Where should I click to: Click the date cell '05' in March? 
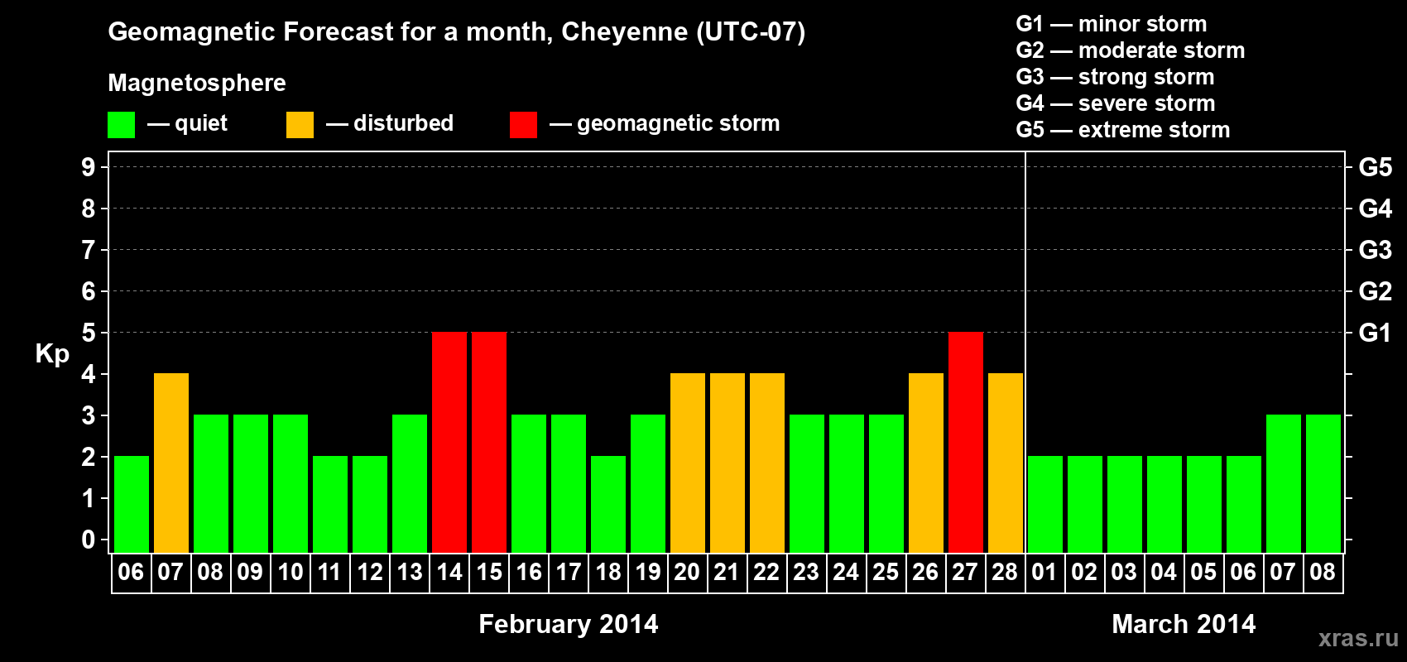[1204, 573]
